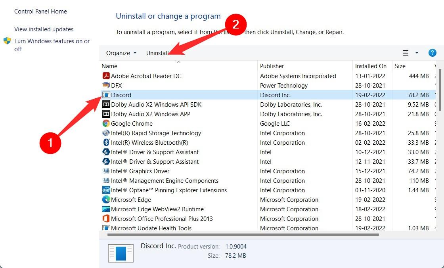Screen dimensions: 444x268
Task: Click the Intel Management Engine Components icon
Action: click(x=106, y=180)
